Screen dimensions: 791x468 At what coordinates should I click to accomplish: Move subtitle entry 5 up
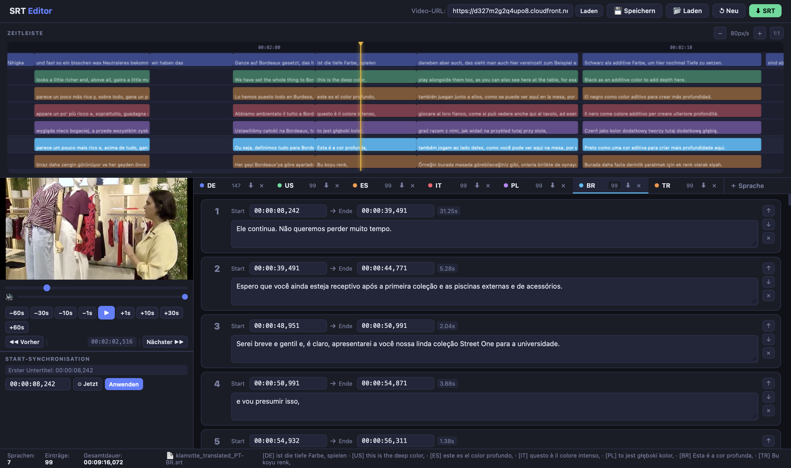(x=768, y=441)
